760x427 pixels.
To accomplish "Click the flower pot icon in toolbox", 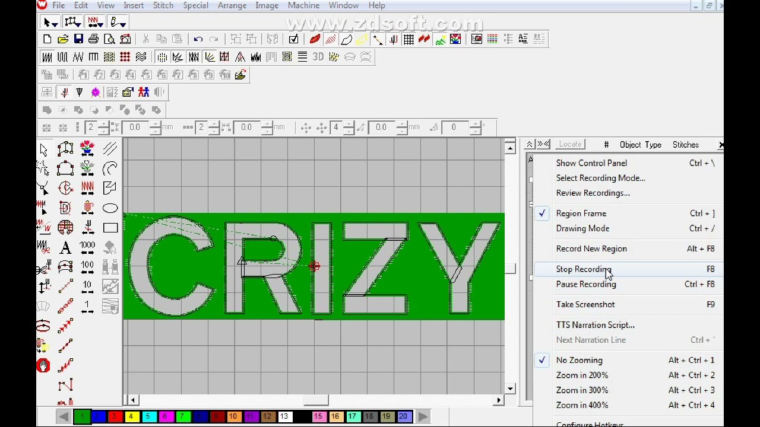I will click(x=87, y=149).
